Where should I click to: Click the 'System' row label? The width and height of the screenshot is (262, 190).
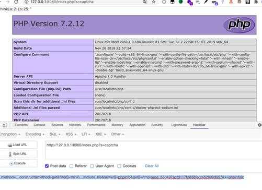coord(20,42)
